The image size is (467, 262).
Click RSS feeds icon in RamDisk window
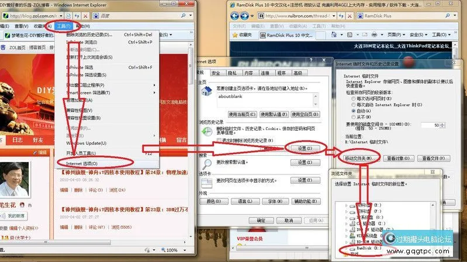click(350, 35)
